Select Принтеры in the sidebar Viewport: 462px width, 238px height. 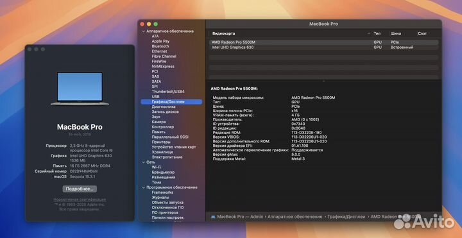click(161, 142)
